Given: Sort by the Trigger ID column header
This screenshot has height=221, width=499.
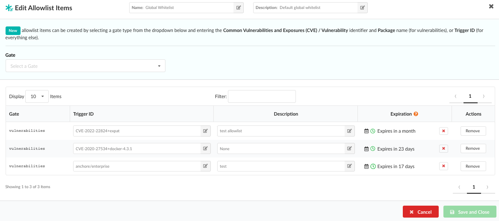Looking at the screenshot, I should click(83, 114).
